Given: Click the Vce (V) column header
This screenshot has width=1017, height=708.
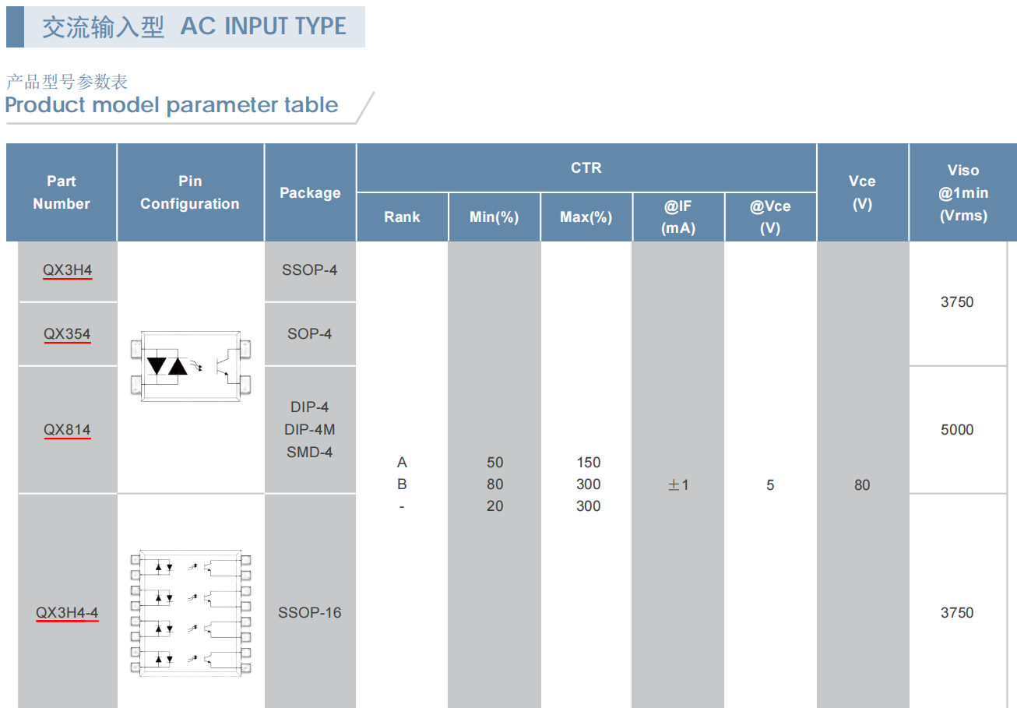Looking at the screenshot, I should tap(862, 192).
